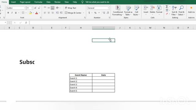The height and width of the screenshot is (110, 196).
Task: Open the Font dialog launcher
Action: [x=41, y=18]
